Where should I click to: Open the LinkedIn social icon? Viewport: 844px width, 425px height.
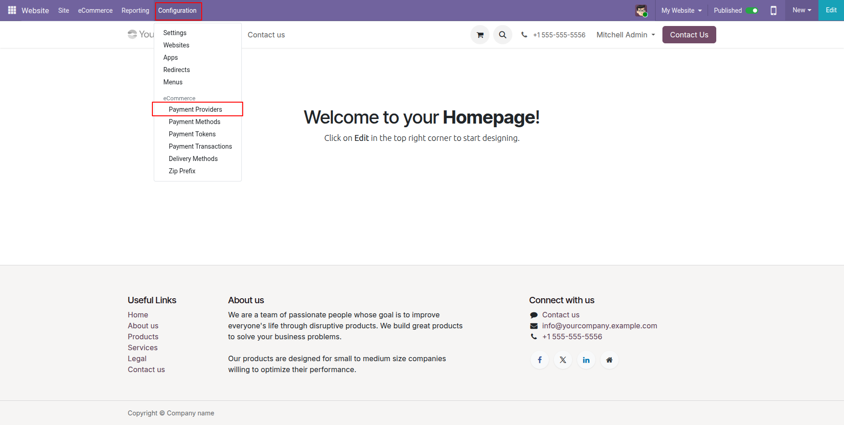pyautogui.click(x=586, y=360)
